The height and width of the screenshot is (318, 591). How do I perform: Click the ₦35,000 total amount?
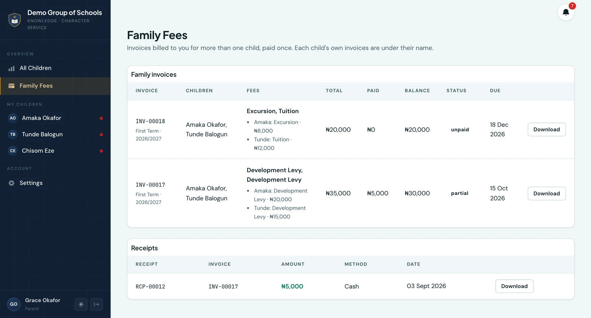(x=338, y=193)
